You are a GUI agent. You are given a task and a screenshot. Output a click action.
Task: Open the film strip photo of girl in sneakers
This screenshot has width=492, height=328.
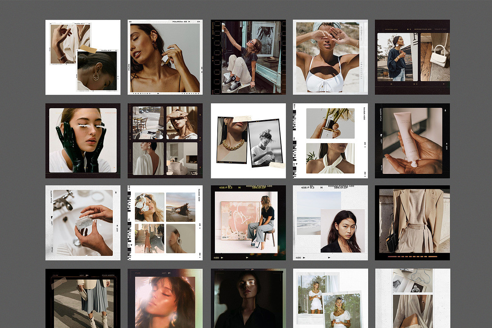click(x=248, y=57)
